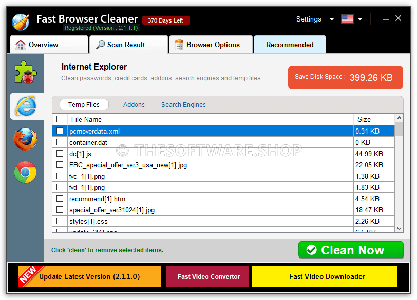417x300 pixels.
Task: Click the file list scrollbar up arrow
Action: [x=399, y=118]
